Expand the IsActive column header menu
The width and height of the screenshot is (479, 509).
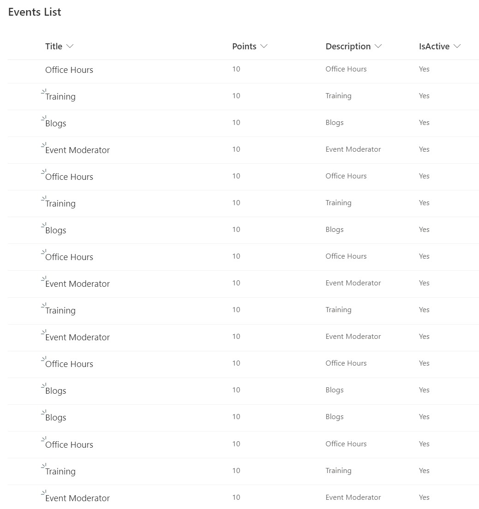(457, 46)
